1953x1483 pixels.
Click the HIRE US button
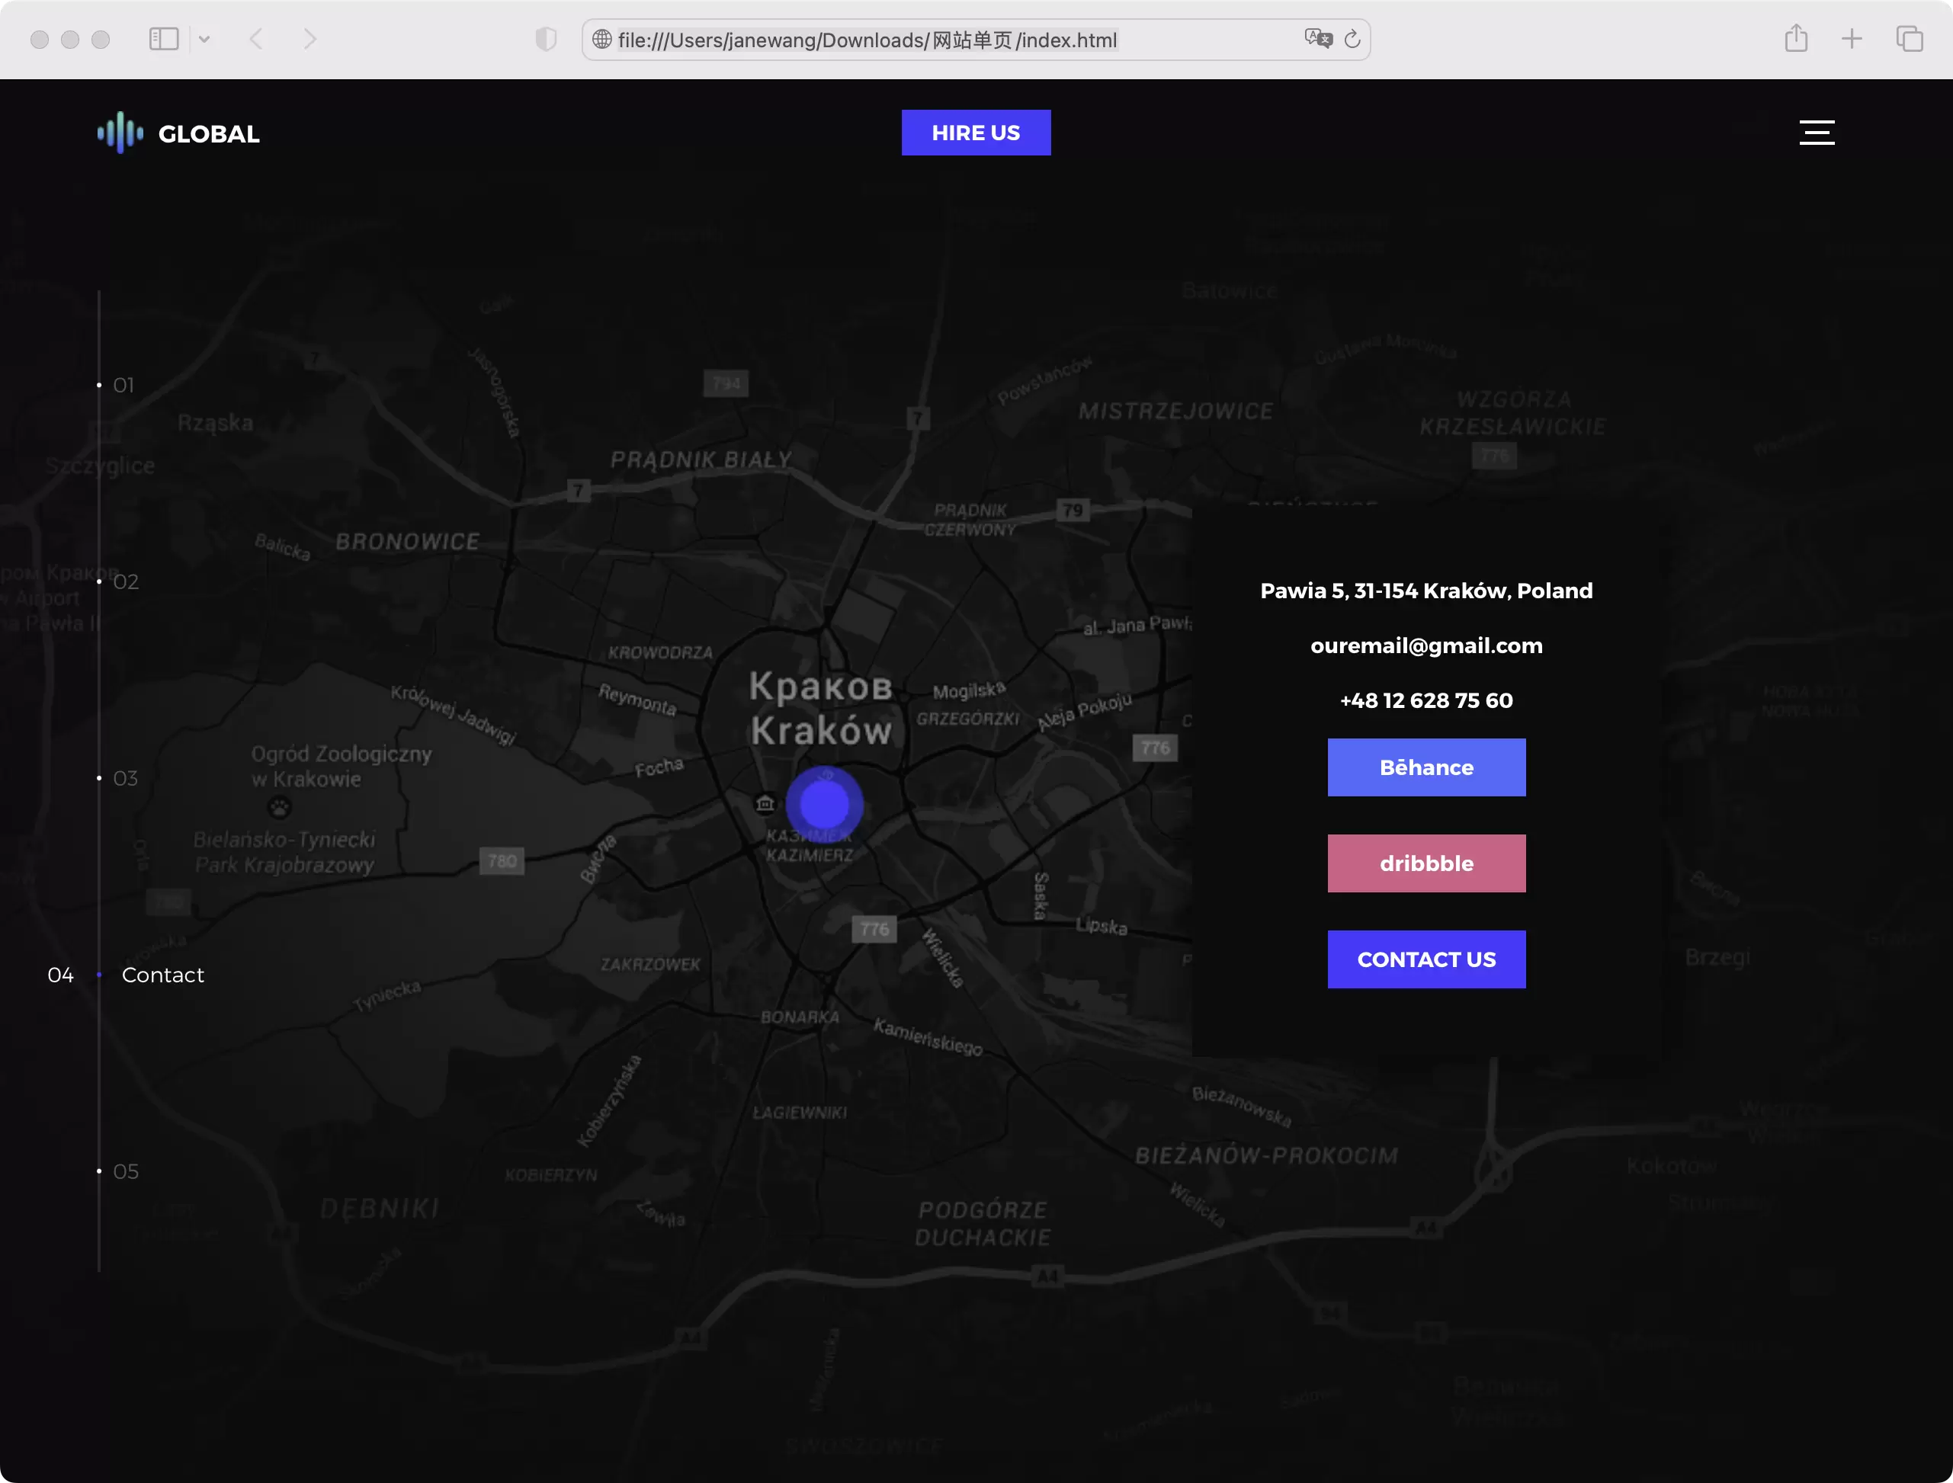pos(976,133)
